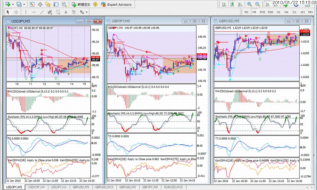The width and height of the screenshot is (317, 190).
Task: Switch to the GBPJPY,M5 chart tab
Action: coord(150,187)
